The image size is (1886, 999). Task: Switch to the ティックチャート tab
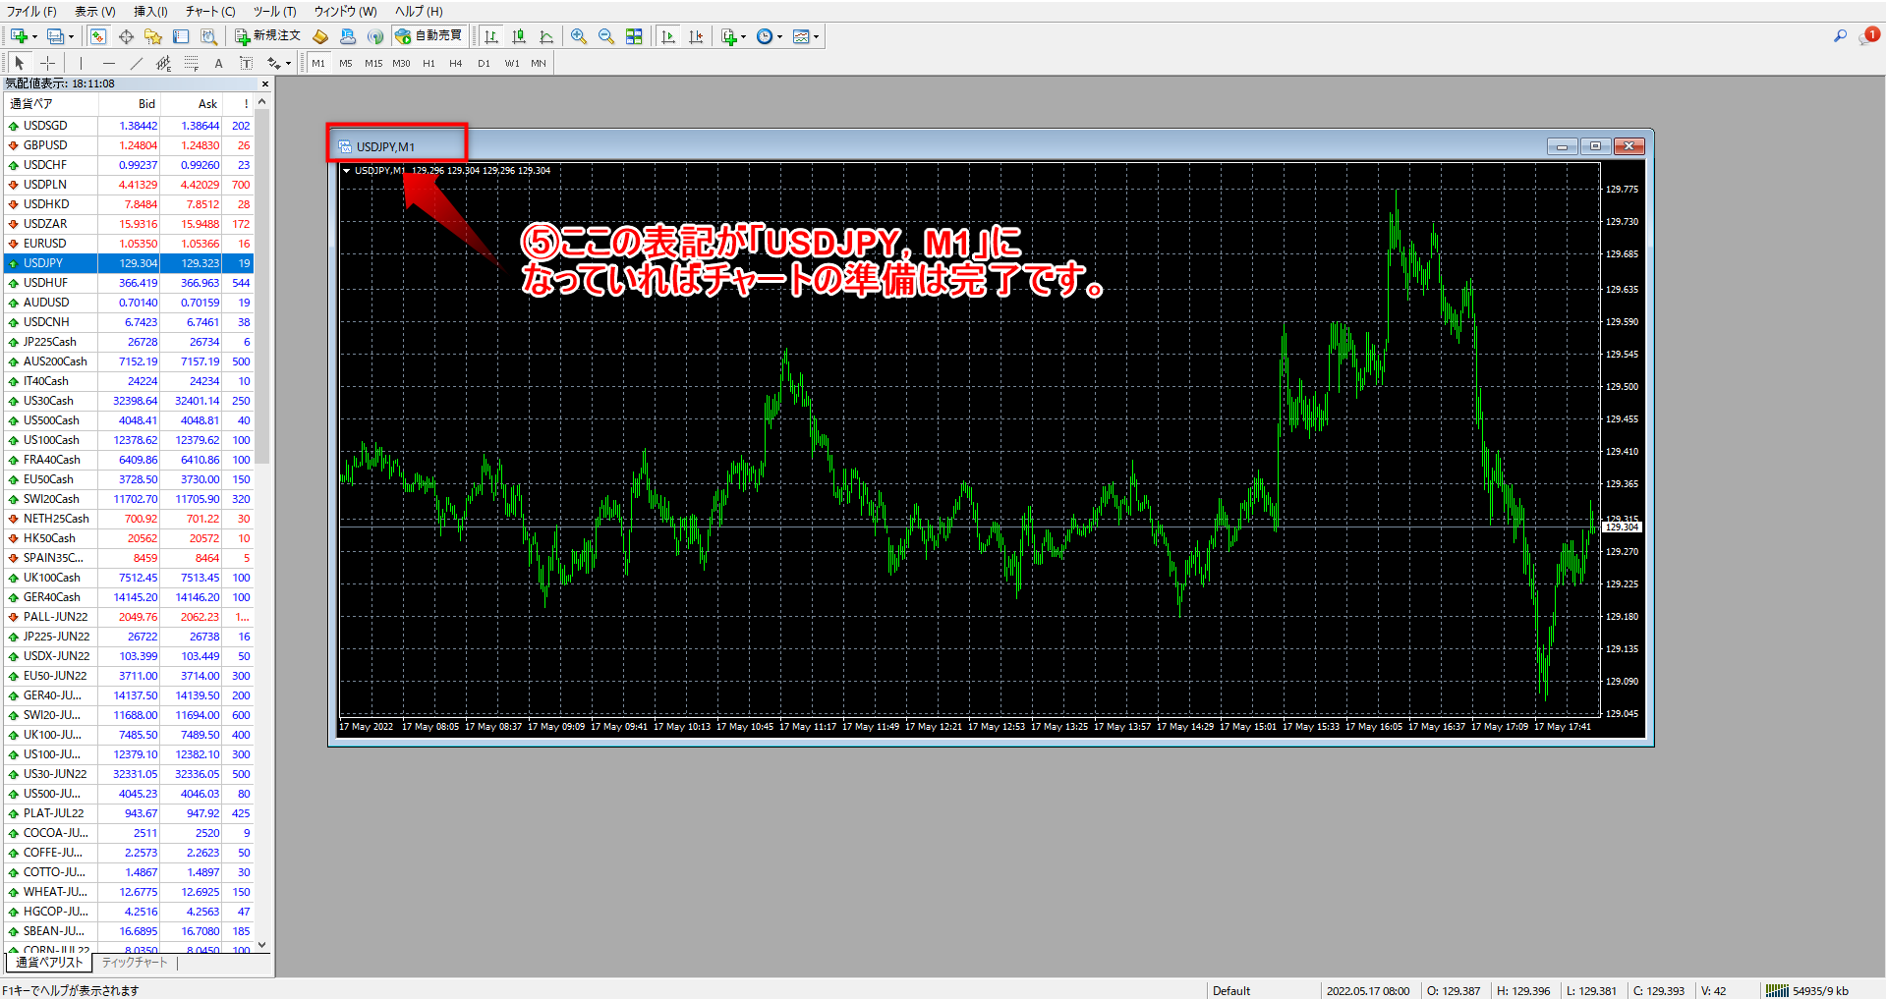pos(135,963)
